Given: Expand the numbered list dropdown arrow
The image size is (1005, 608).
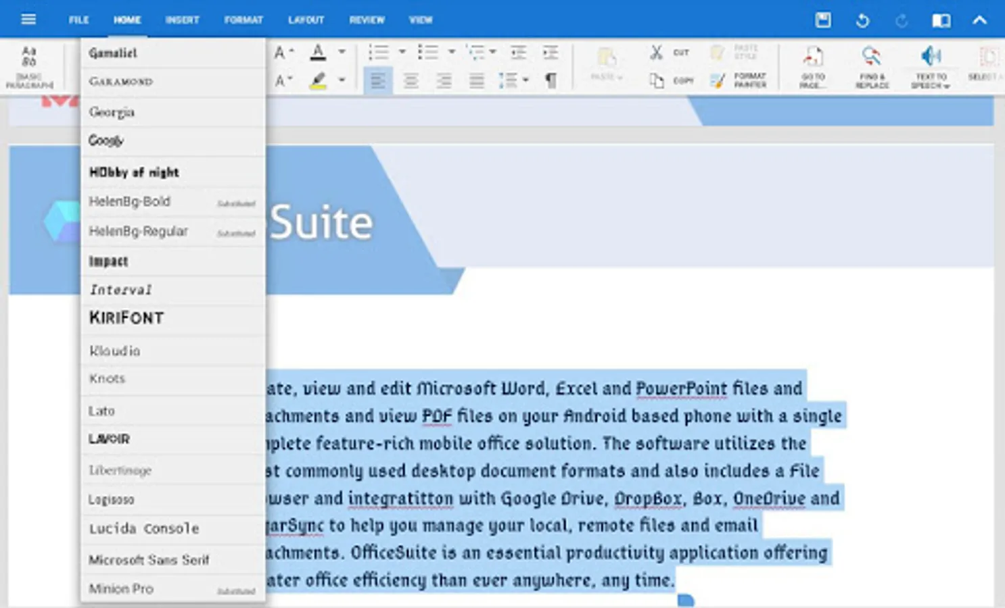Looking at the screenshot, I should coord(402,52).
